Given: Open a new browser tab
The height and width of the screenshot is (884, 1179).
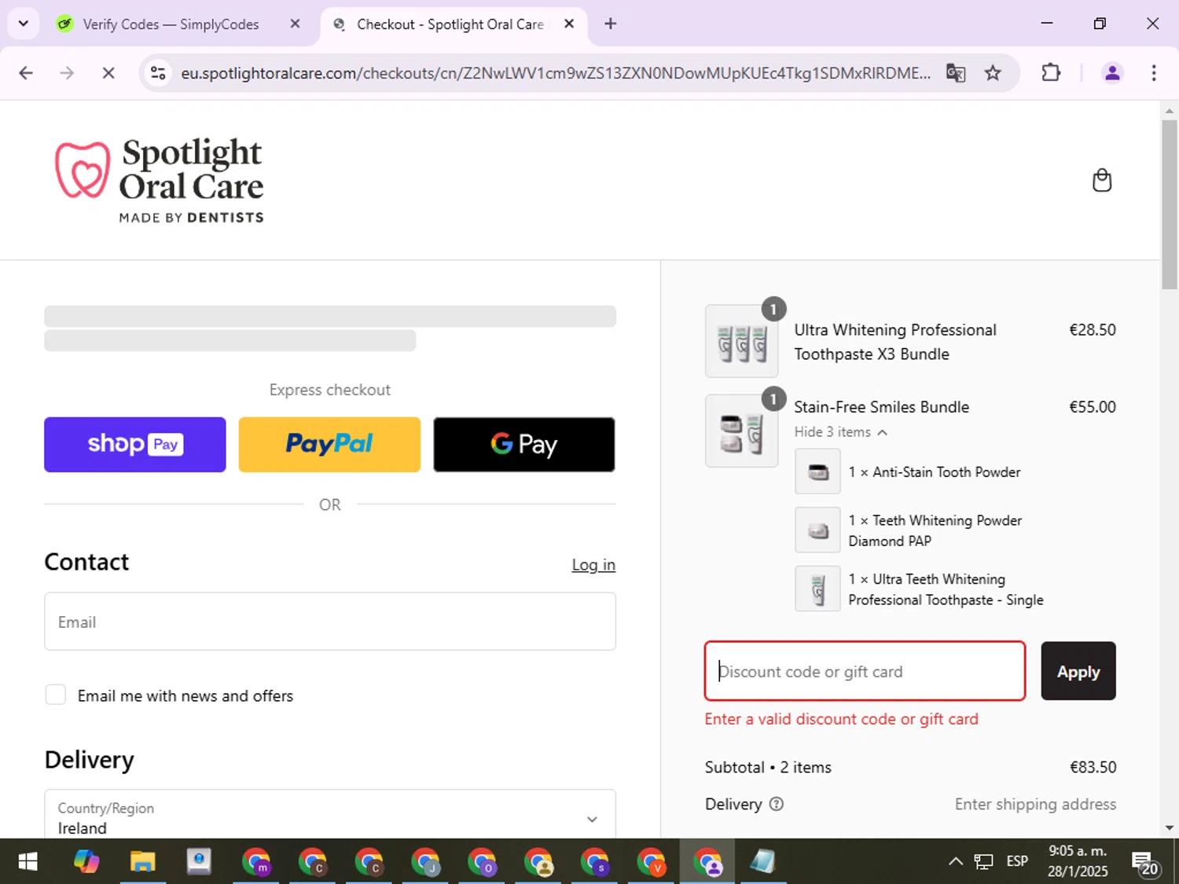Looking at the screenshot, I should coord(611,24).
